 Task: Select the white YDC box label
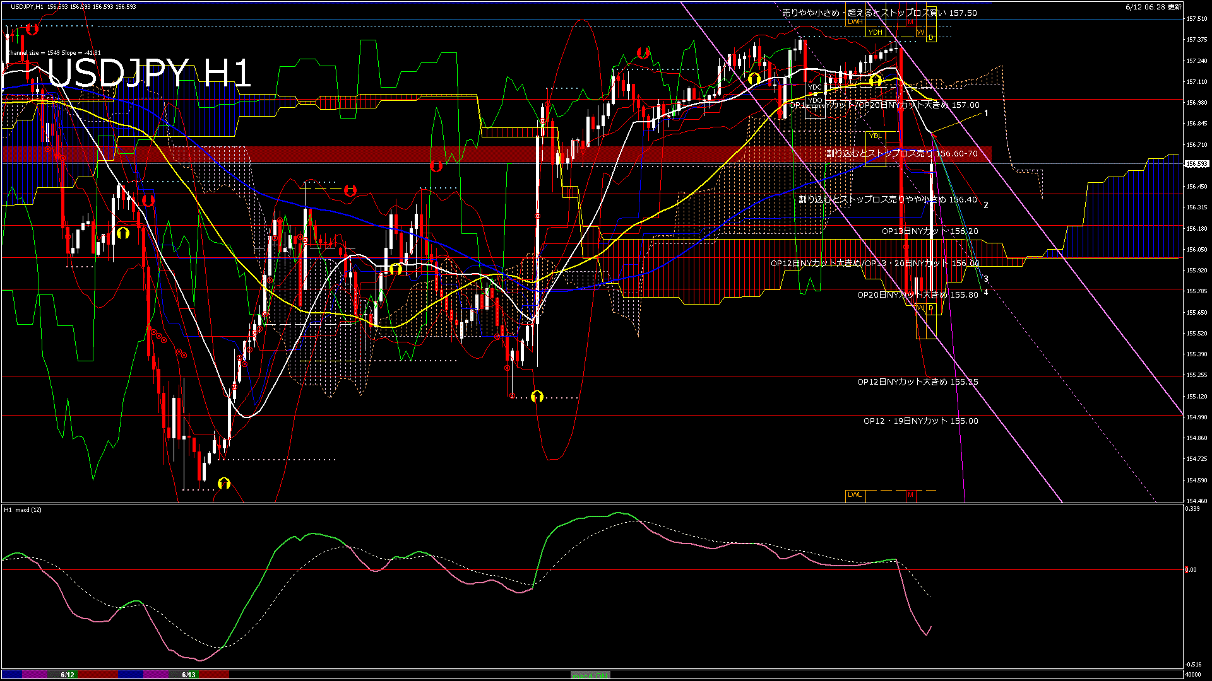(815, 88)
